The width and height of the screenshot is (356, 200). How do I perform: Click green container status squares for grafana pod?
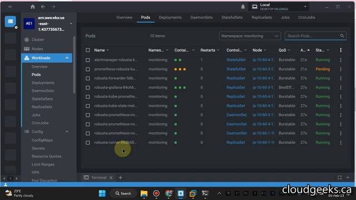180,88
